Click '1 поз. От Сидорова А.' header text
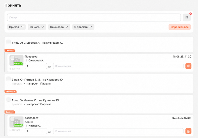 (26, 43)
